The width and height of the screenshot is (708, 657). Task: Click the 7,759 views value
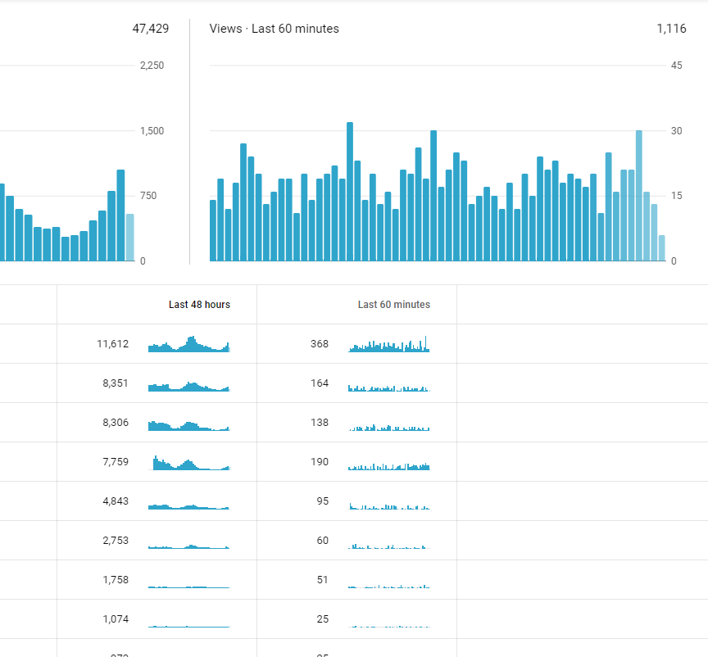point(116,461)
